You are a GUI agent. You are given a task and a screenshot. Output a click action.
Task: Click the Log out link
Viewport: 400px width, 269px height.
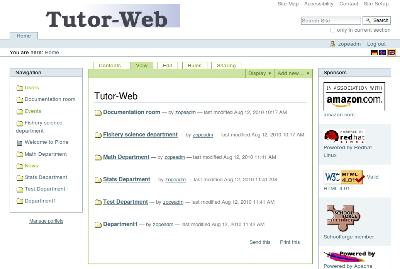tap(376, 44)
